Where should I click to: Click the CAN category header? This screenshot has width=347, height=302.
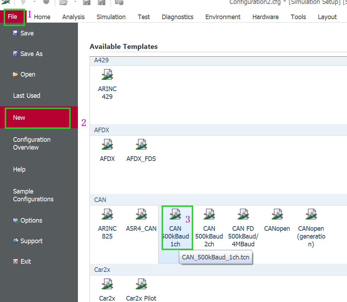[x=218, y=200]
